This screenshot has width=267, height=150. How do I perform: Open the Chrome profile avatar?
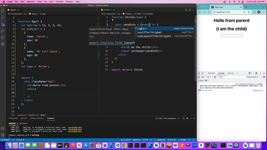(259, 12)
